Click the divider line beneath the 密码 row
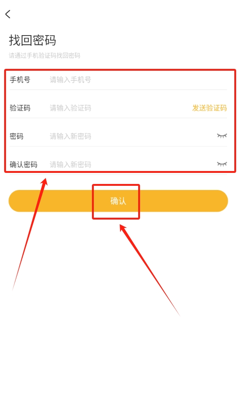The image size is (238, 416). coord(118,146)
